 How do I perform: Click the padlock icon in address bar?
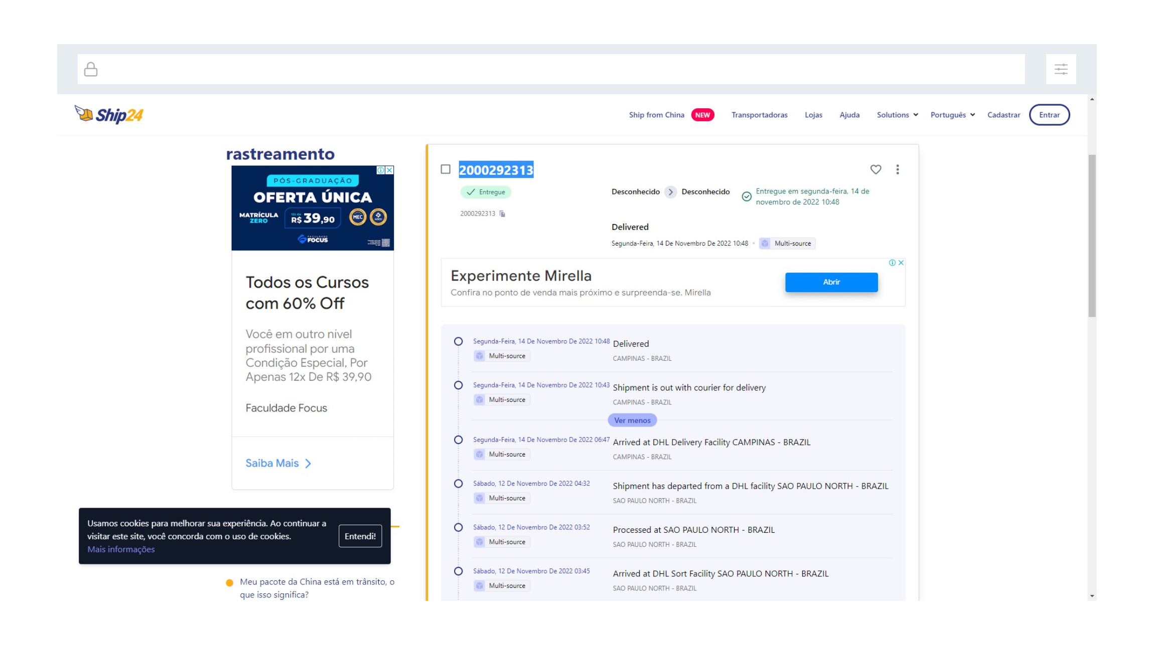coord(91,69)
